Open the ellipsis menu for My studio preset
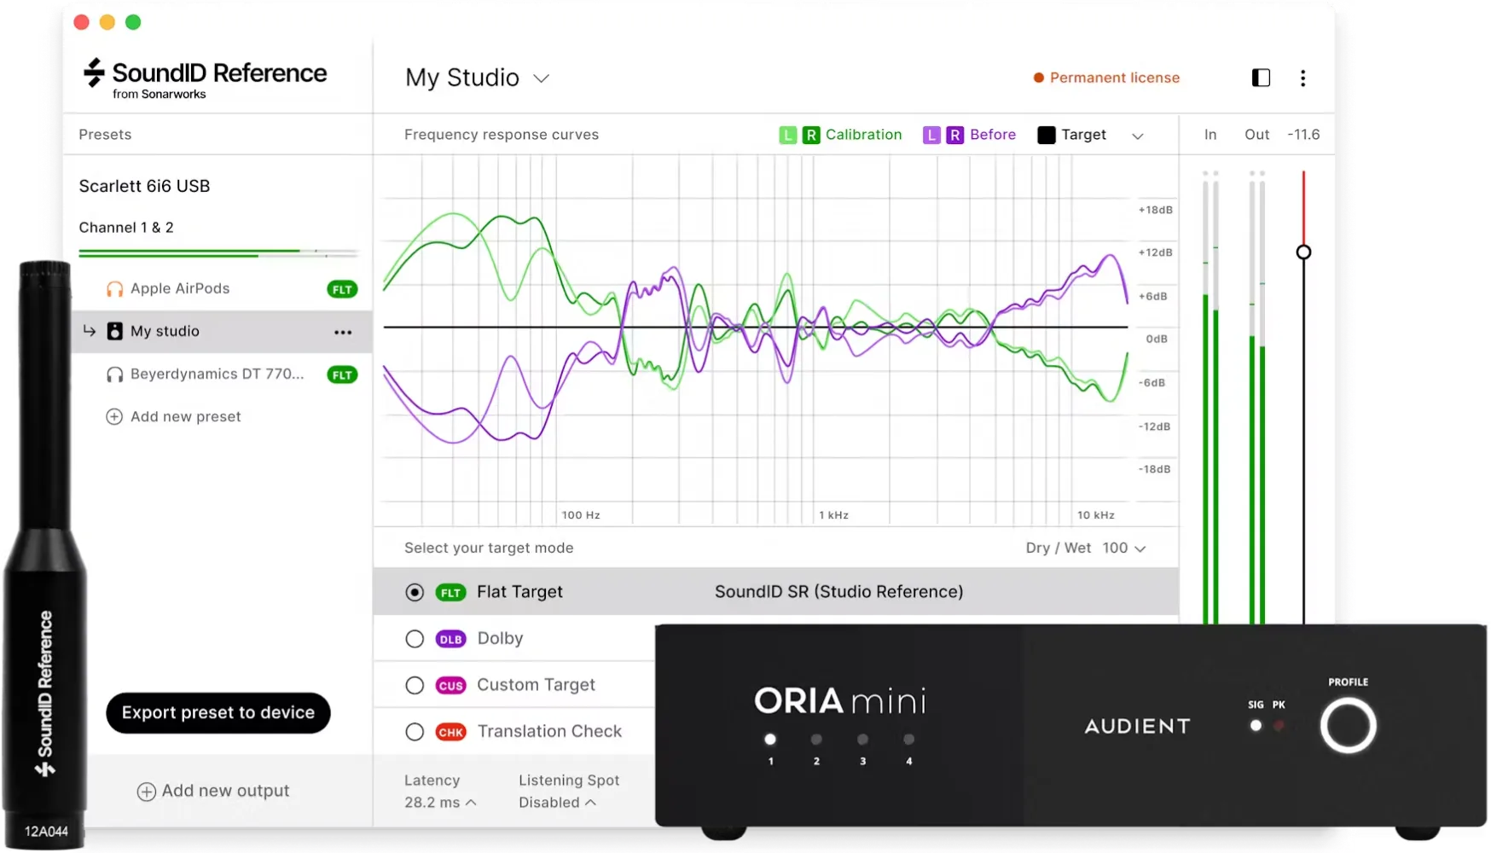Screen dimensions: 1491x853 click(342, 333)
